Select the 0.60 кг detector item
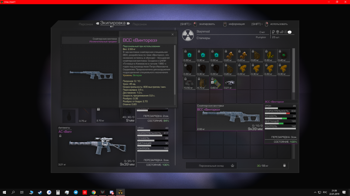The width and height of the screenshot is (350, 196). point(216,83)
